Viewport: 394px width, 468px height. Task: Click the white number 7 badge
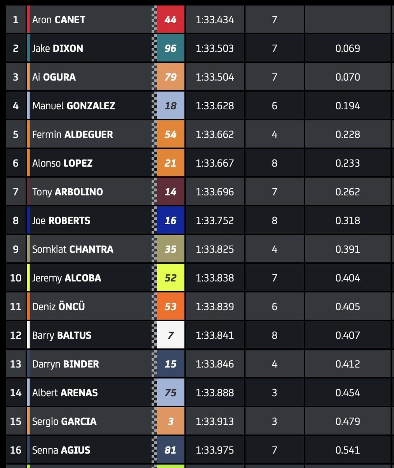[x=170, y=335]
